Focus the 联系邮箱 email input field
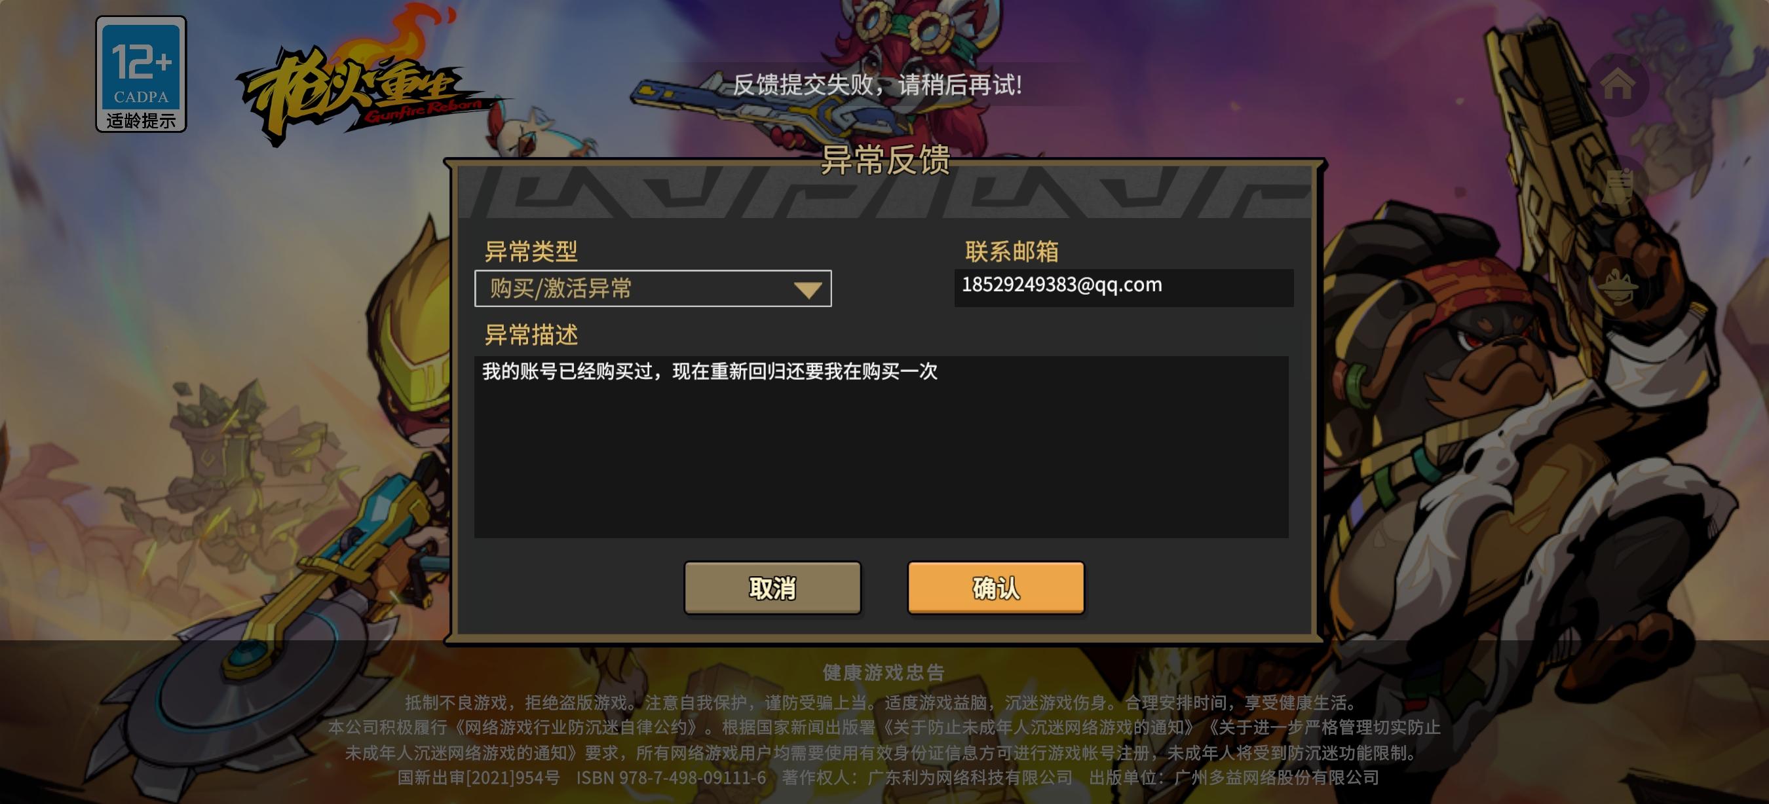This screenshot has height=804, width=1769. click(1124, 287)
